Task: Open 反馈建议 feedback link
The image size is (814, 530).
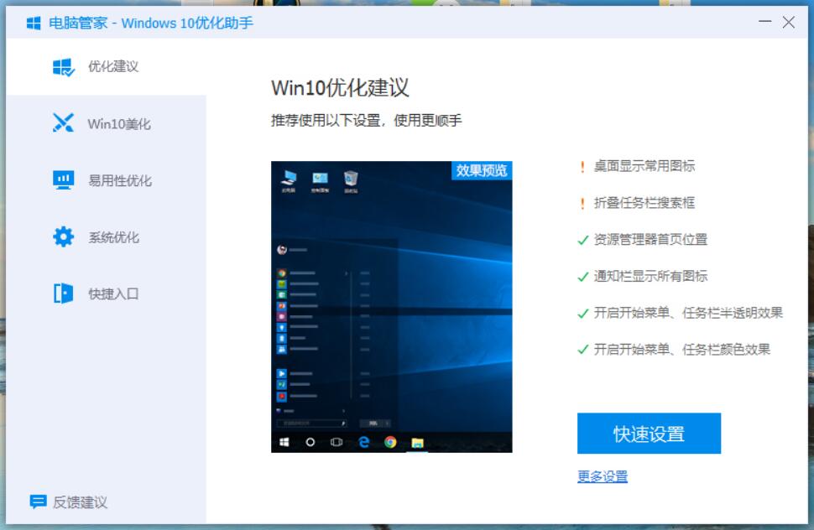Action: coord(69,501)
